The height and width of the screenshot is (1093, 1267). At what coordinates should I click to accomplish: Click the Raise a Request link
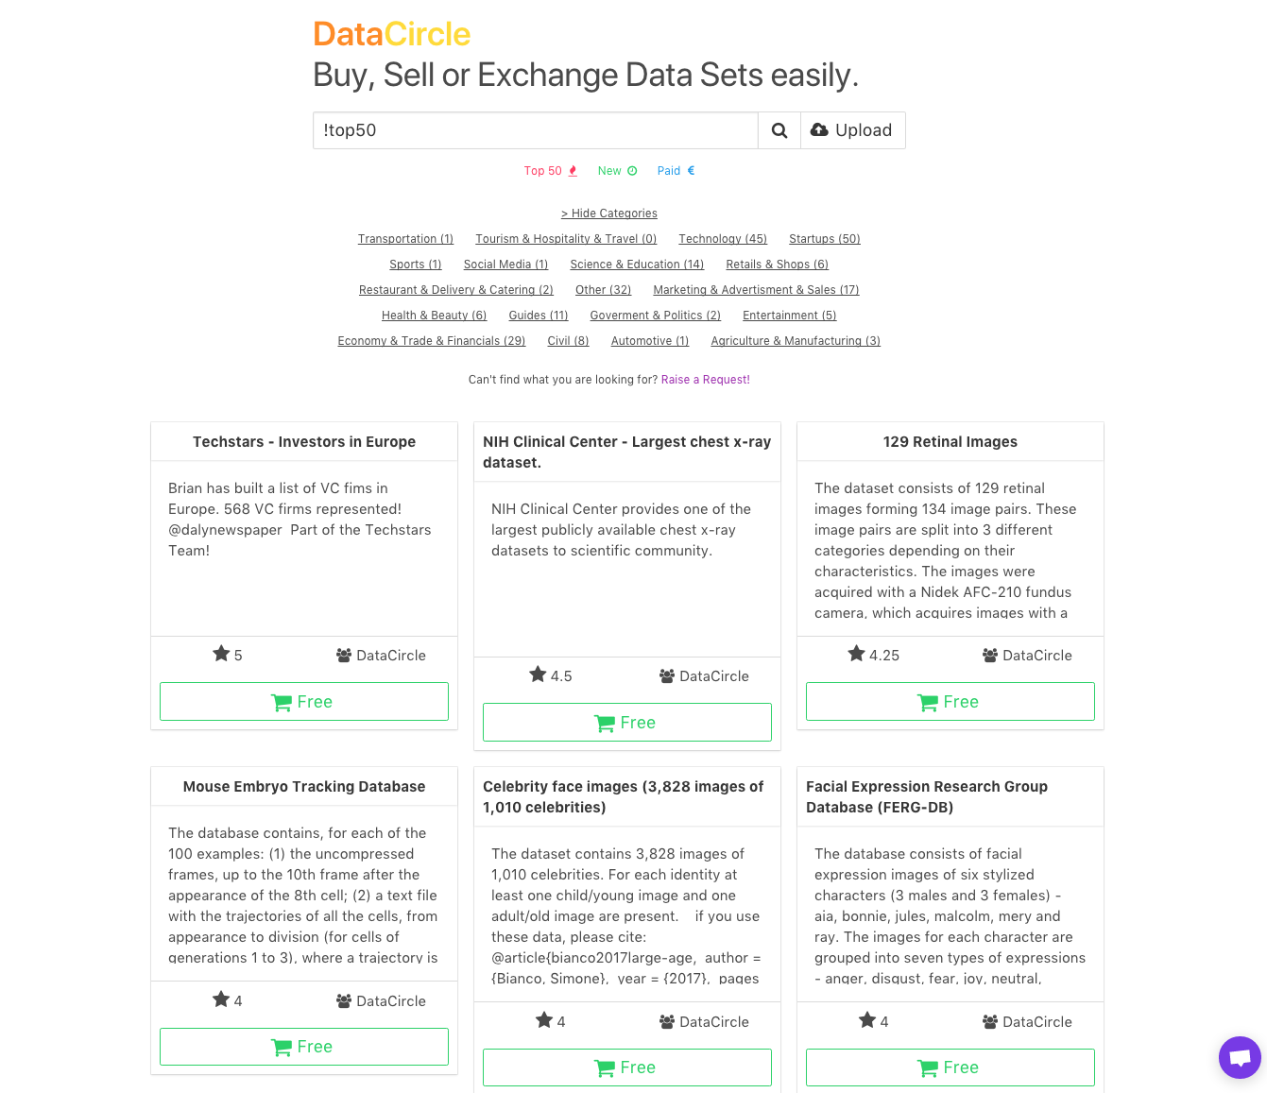(x=706, y=380)
